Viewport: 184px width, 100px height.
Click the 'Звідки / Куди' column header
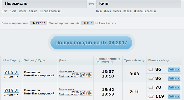(x=35, y=60)
